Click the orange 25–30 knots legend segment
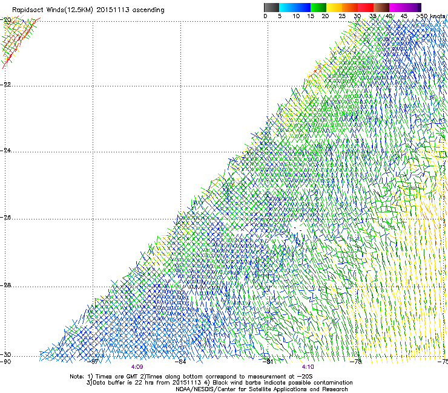 tap(350, 7)
